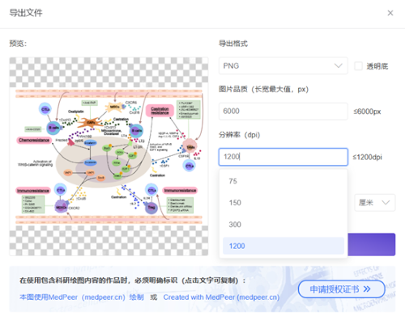Open the PNG export format dropdown
Screen dimensions: 405x316
[283, 65]
